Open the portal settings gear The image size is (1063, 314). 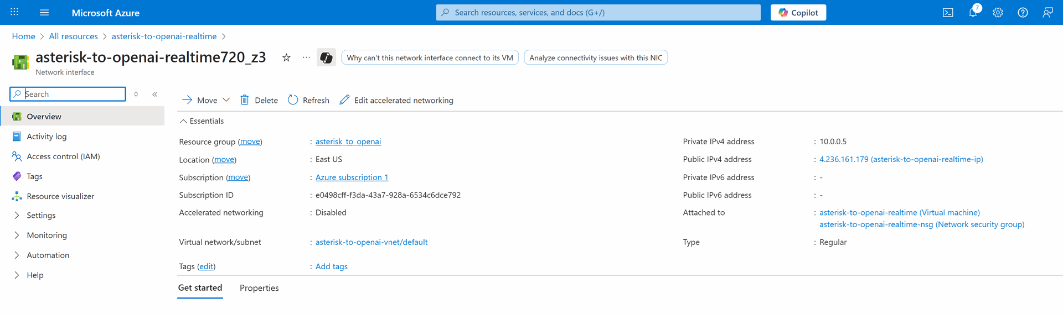[998, 13]
